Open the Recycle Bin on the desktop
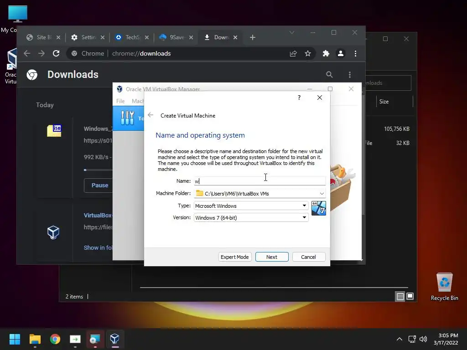This screenshot has height=350, width=467. click(444, 286)
